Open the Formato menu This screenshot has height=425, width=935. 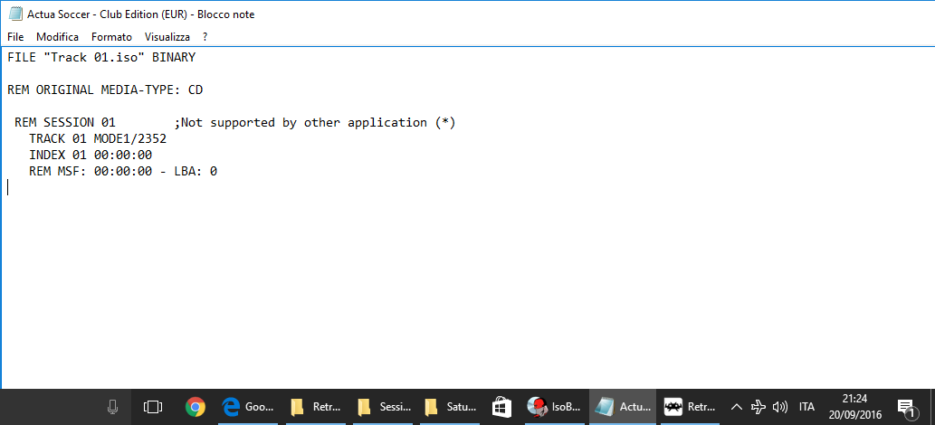click(x=111, y=37)
